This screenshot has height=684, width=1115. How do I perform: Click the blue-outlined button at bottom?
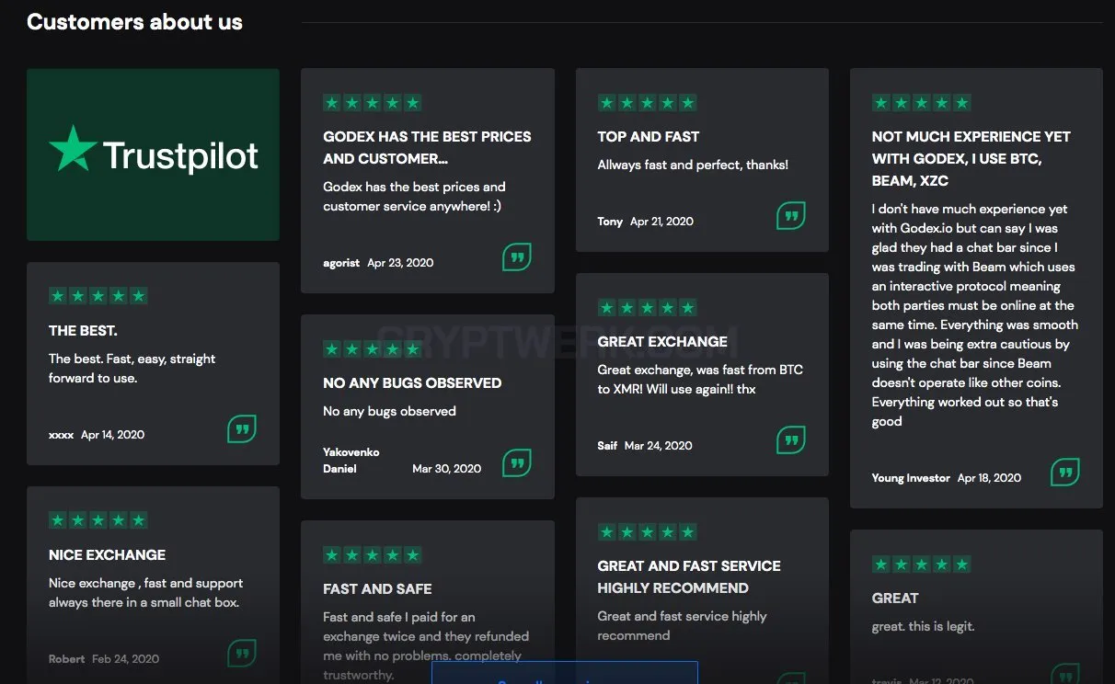click(x=565, y=673)
